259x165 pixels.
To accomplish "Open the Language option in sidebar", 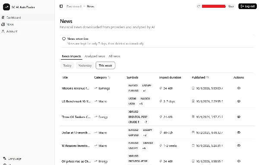I will 12,159.
